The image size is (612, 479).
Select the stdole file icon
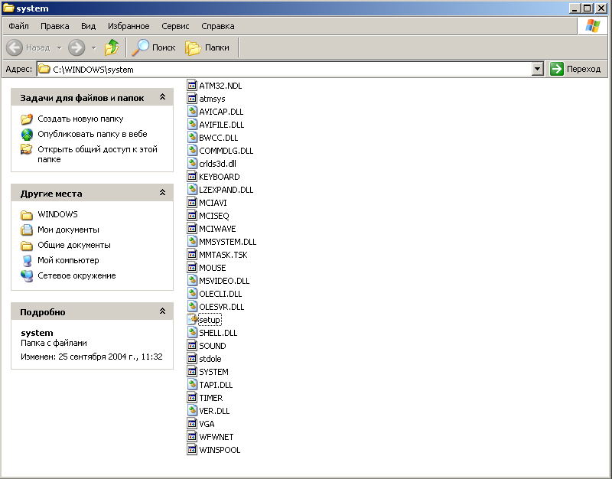click(x=192, y=359)
